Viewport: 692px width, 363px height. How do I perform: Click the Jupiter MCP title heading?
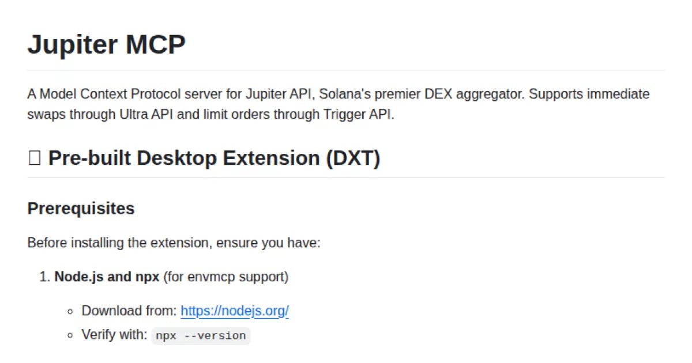point(107,44)
